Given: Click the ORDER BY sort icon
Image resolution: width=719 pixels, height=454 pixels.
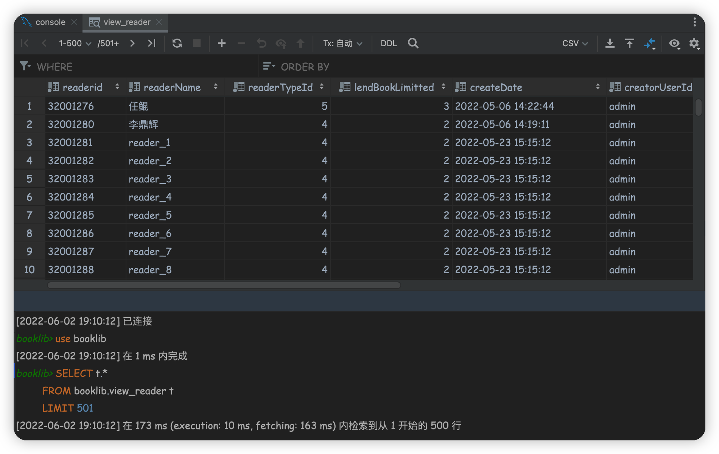Looking at the screenshot, I should 269,67.
